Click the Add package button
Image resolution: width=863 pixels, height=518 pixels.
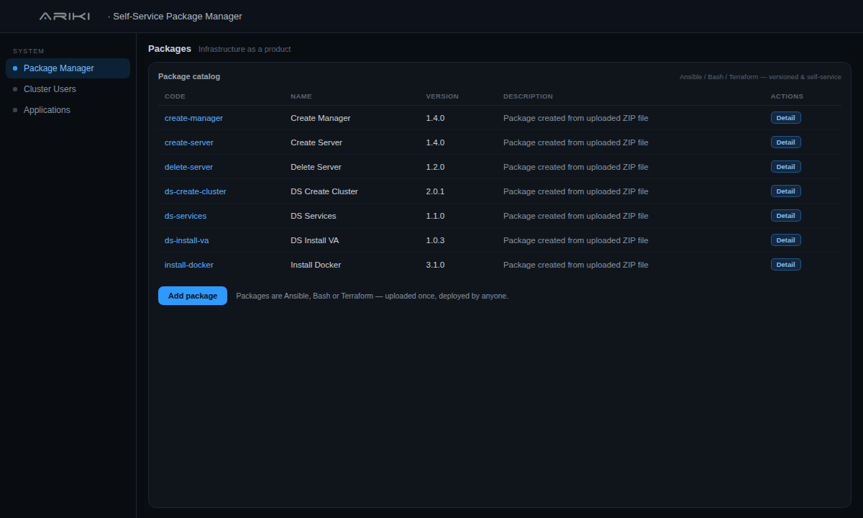pos(193,296)
